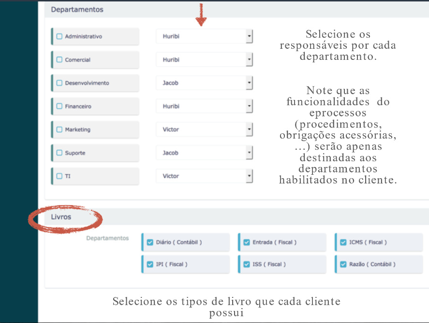Untick the IPI (Fiscal) book
The width and height of the screenshot is (429, 323).
click(150, 265)
